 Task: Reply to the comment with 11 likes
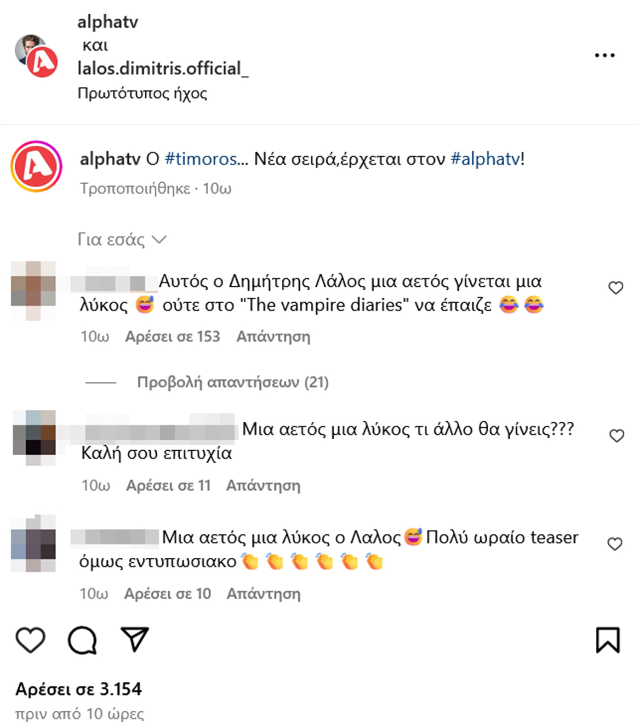(x=263, y=486)
